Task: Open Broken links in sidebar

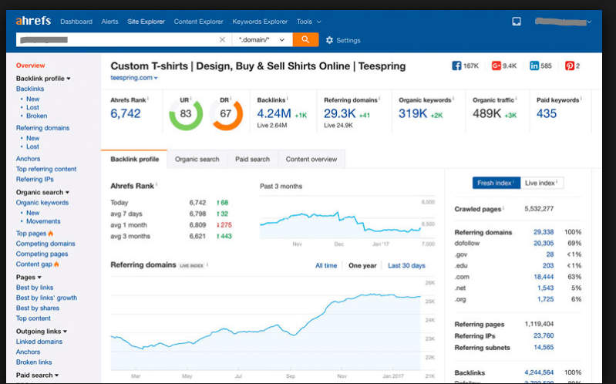Action: [34, 362]
